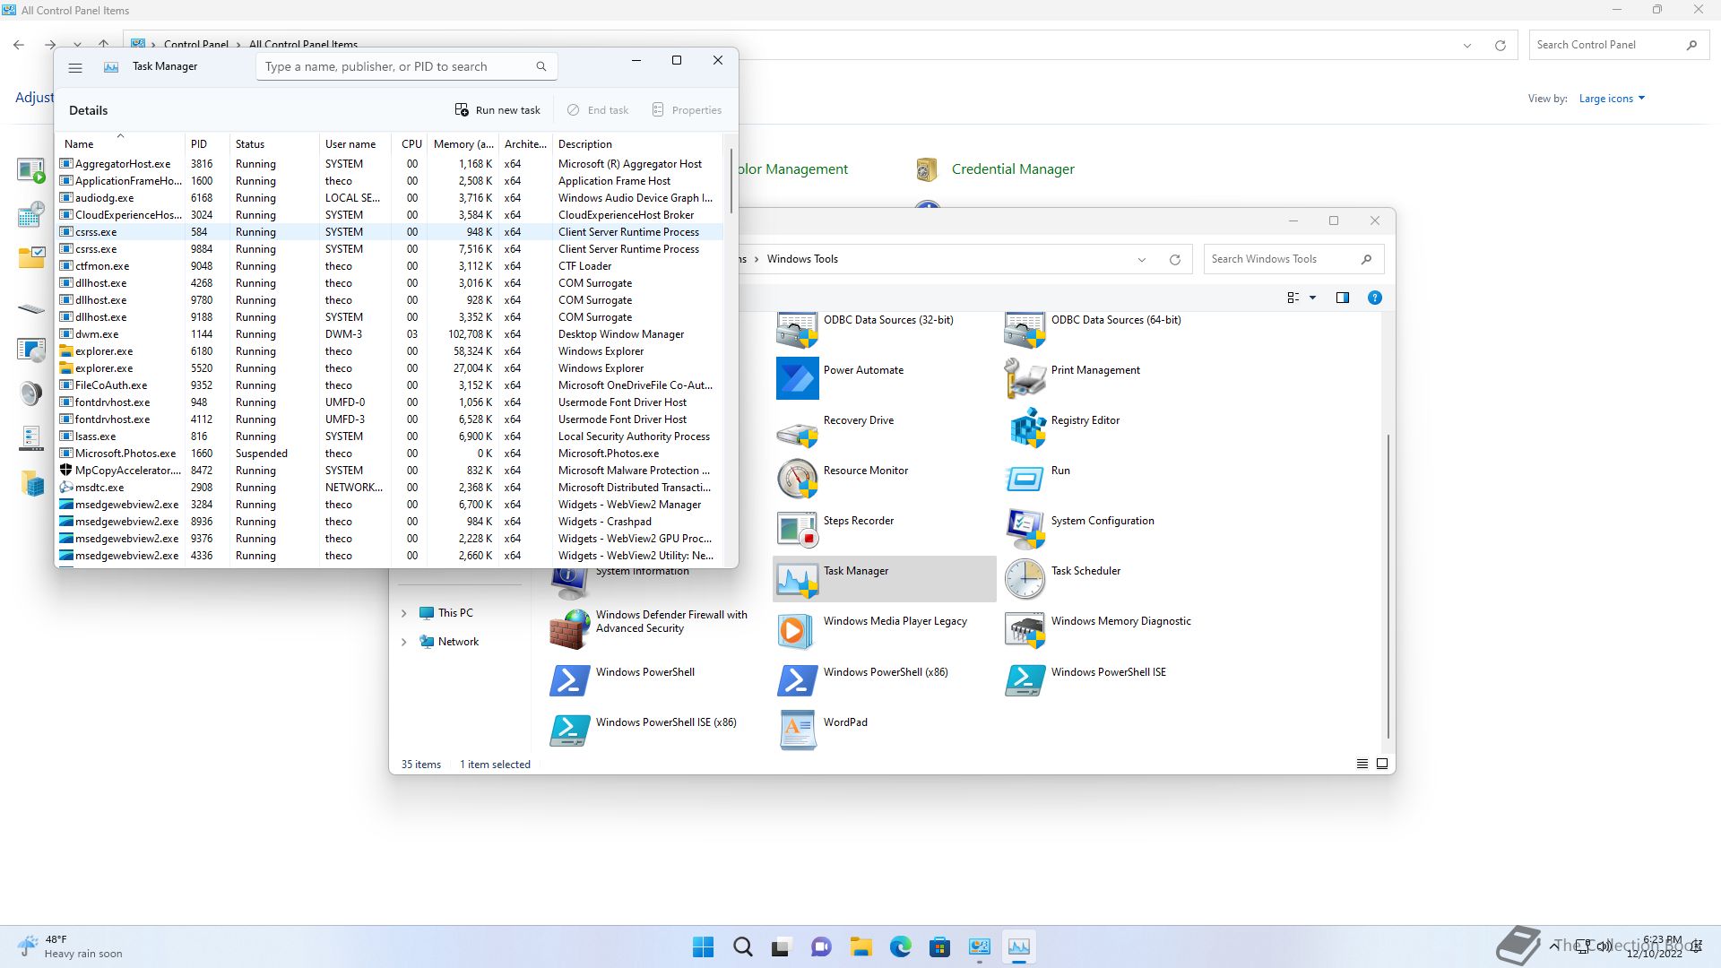Screen dimensions: 1721x968
Task: Open Windows Start menu
Action: pyautogui.click(x=704, y=946)
